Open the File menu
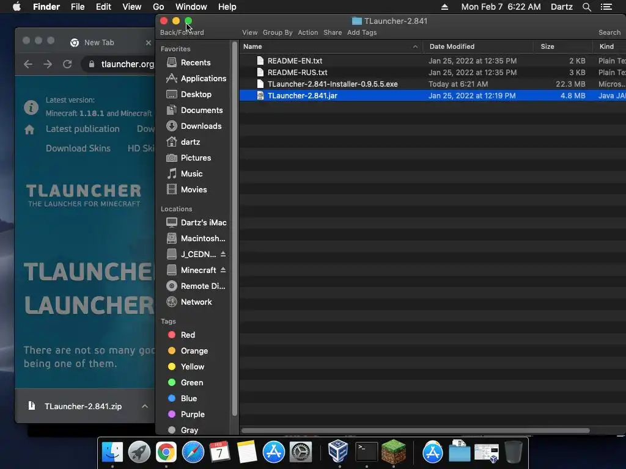626x469 pixels. (x=78, y=7)
